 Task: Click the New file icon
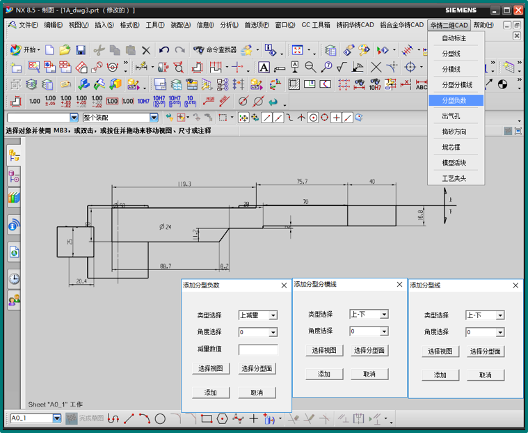pyautogui.click(x=49, y=51)
